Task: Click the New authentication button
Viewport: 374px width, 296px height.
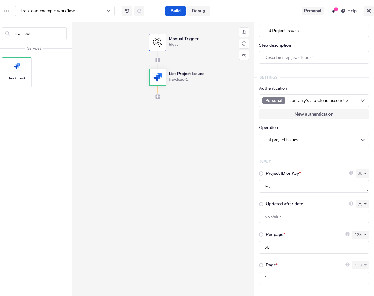Action: 314,114
